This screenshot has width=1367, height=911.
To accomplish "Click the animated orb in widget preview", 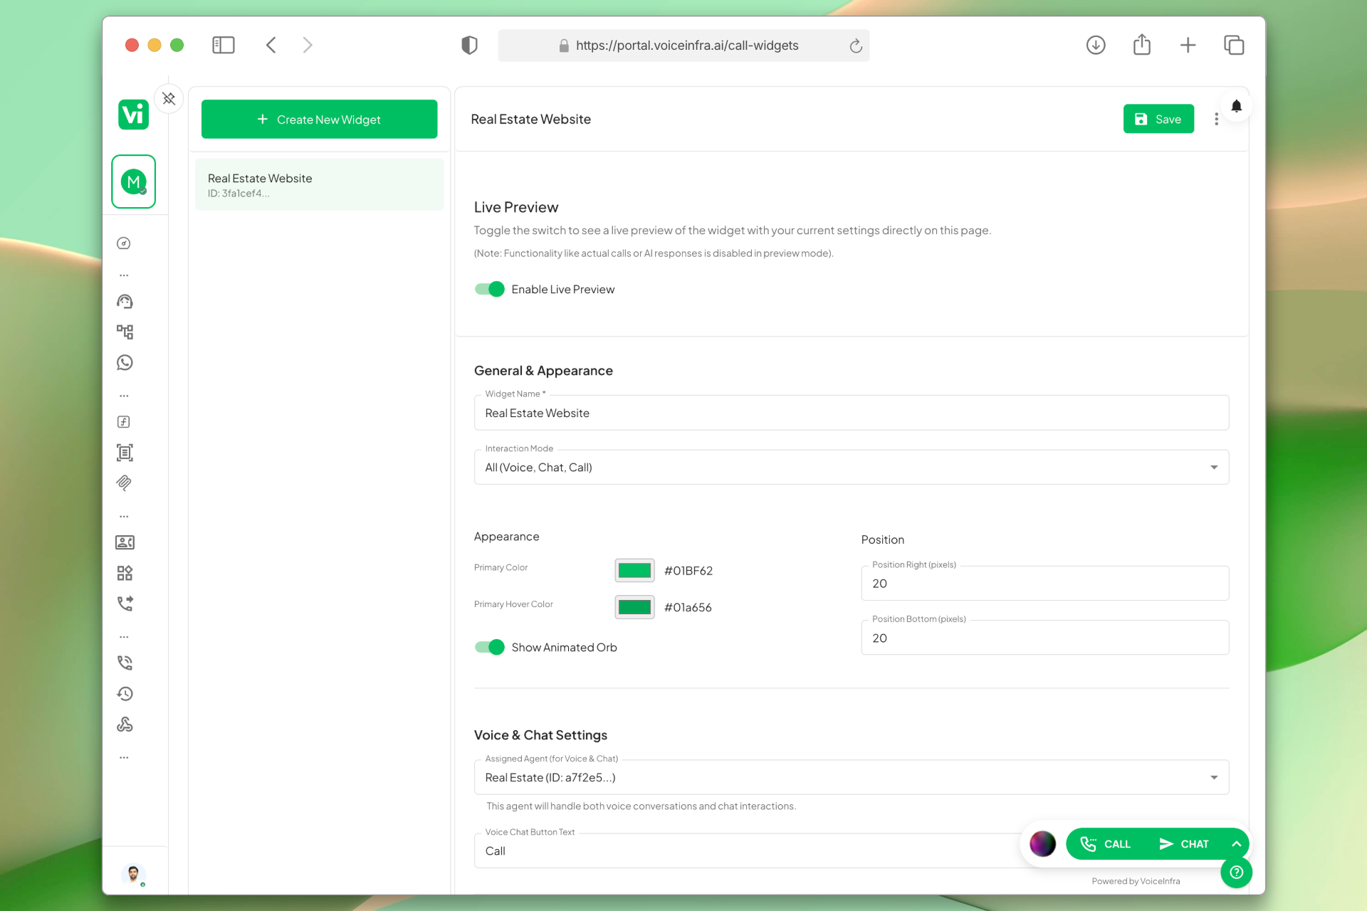I will tap(1042, 844).
